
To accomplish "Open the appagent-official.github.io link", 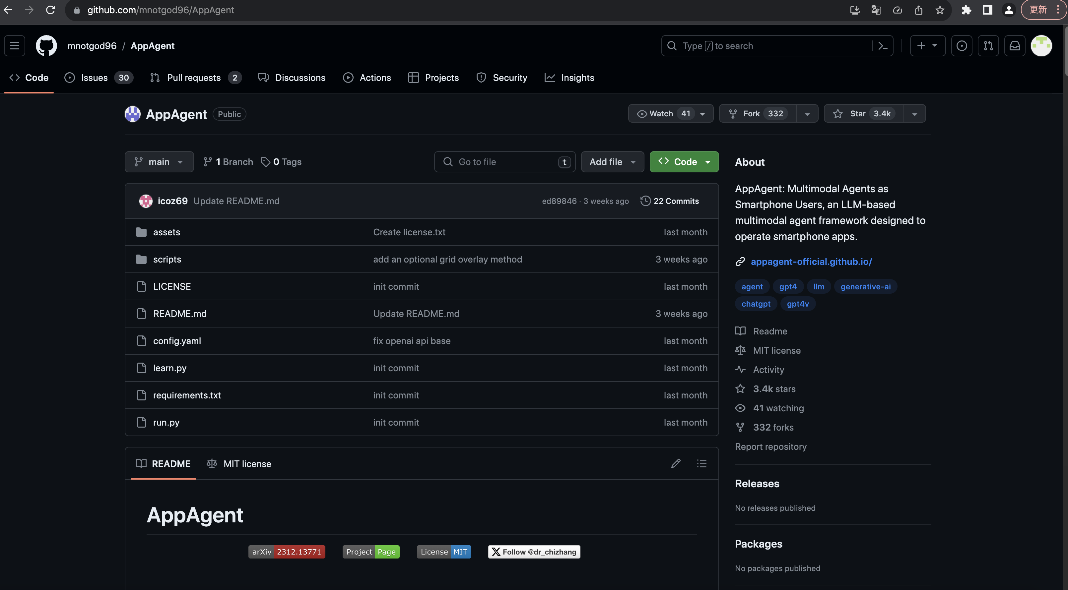I will [x=811, y=262].
